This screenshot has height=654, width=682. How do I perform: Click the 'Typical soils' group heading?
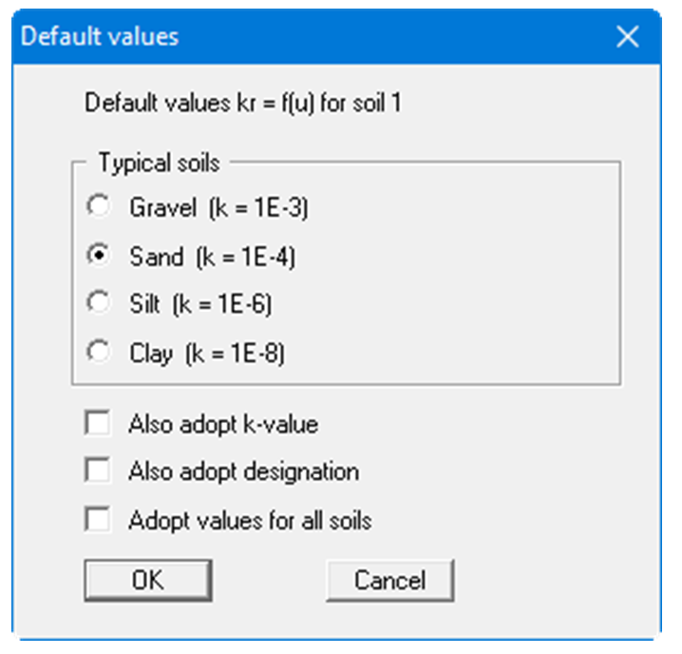coord(159,163)
